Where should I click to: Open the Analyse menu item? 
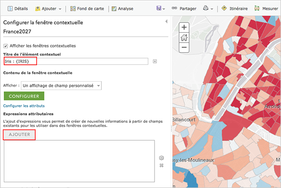(122, 8)
